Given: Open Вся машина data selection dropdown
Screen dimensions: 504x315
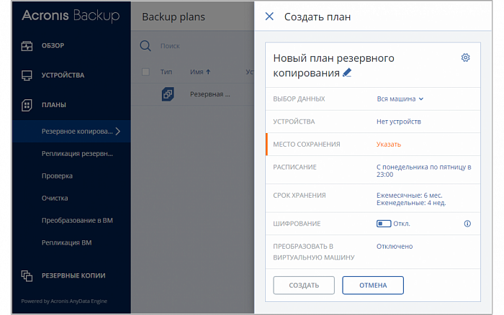Looking at the screenshot, I should [x=400, y=99].
